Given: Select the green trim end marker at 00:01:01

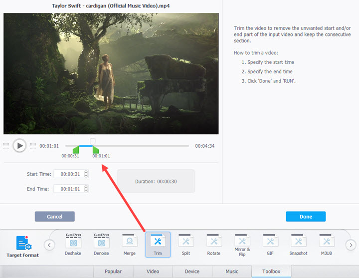Looking at the screenshot, I should pos(96,150).
